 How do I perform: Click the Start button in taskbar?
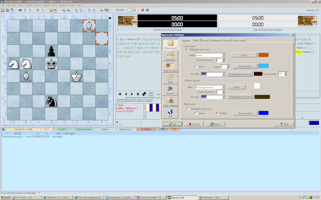pos(5,197)
